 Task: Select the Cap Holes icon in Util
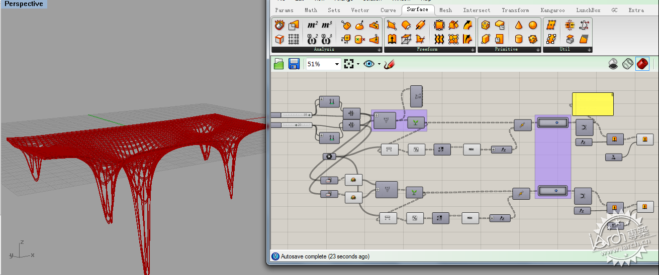point(570,39)
